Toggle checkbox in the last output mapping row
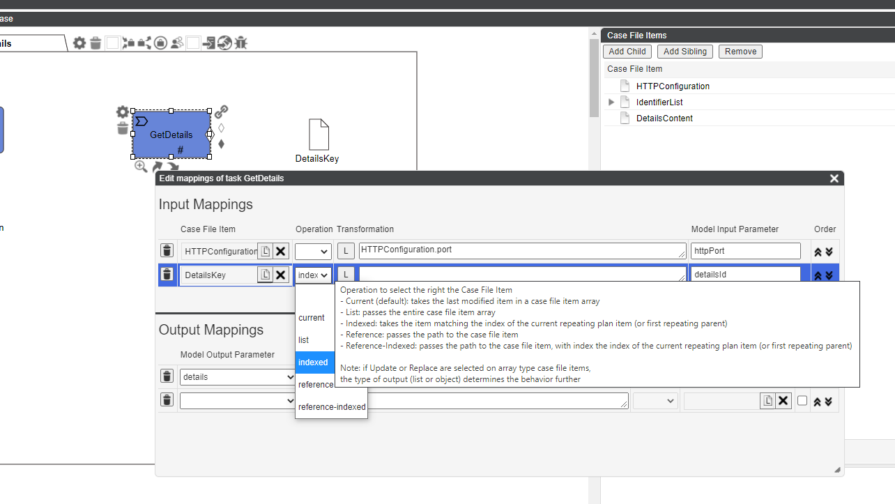 802,401
